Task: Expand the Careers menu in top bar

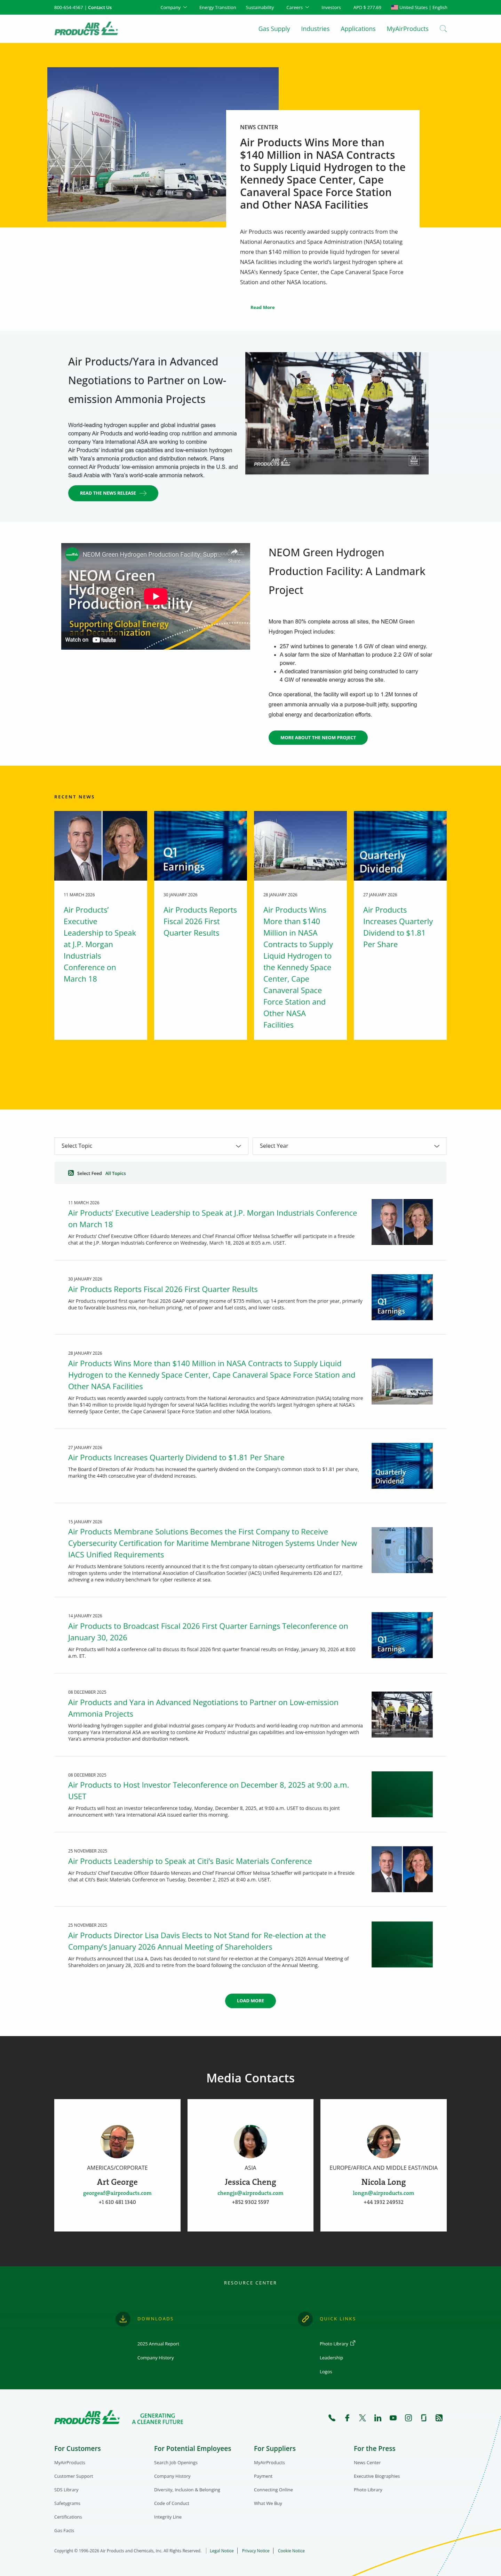Action: click(297, 7)
